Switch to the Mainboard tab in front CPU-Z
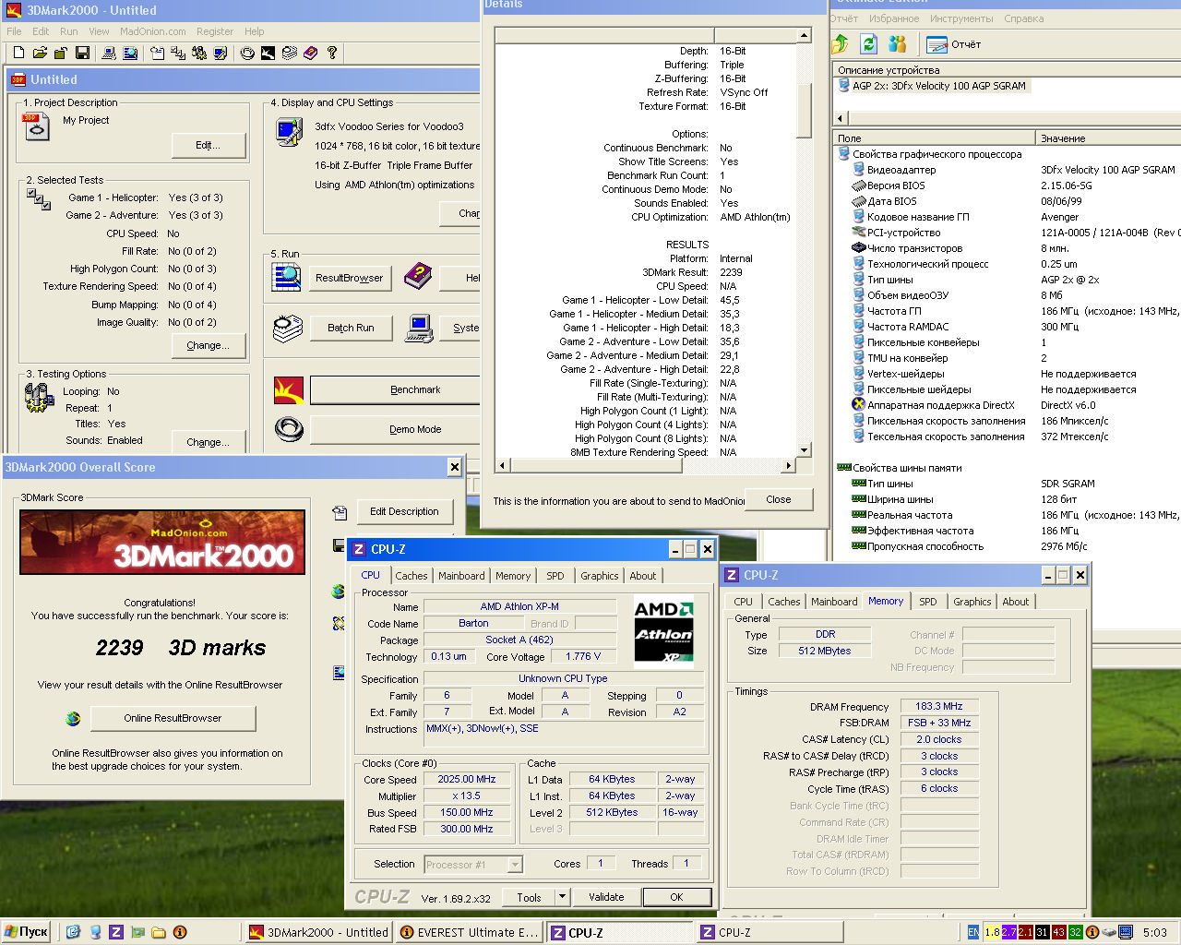This screenshot has height=945, width=1181. click(461, 576)
